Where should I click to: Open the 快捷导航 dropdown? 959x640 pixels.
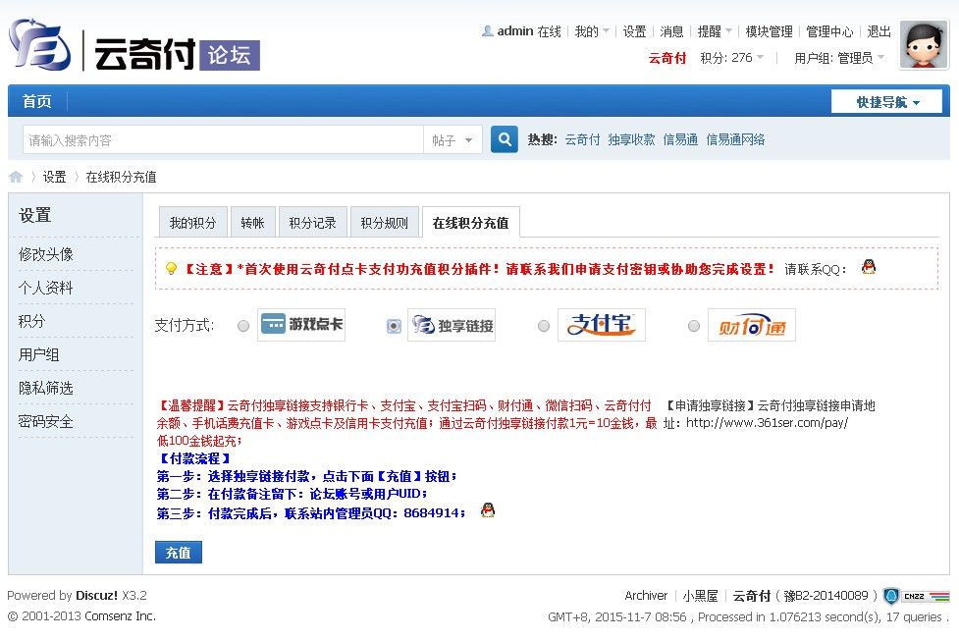click(886, 101)
